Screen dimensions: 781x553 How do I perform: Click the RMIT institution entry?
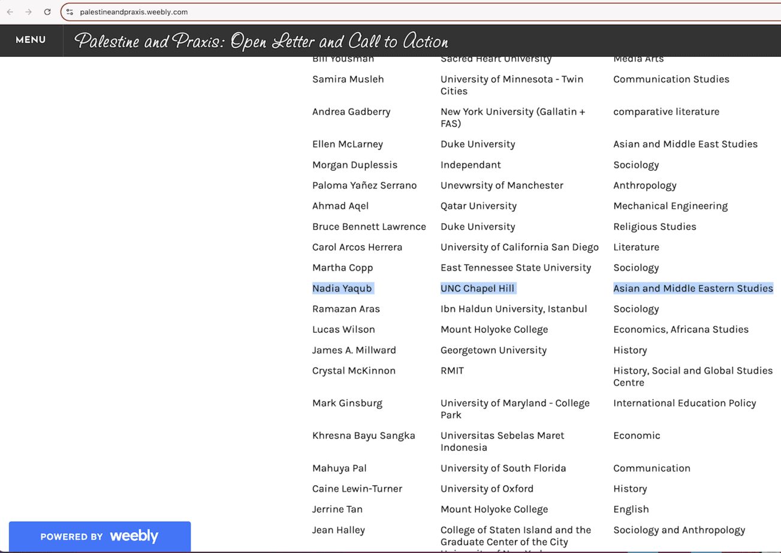452,371
